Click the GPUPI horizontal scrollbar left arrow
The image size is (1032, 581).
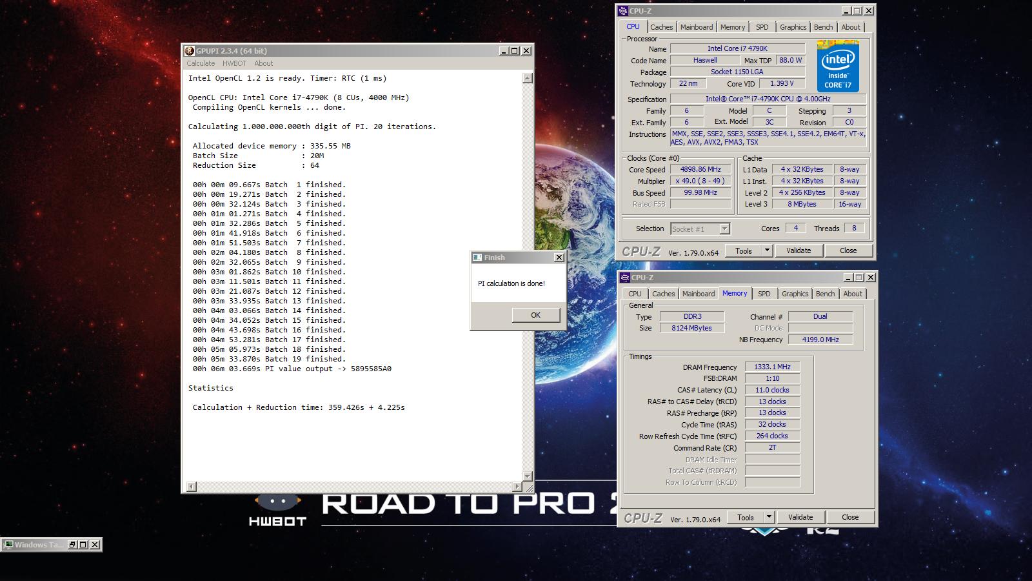click(x=191, y=486)
